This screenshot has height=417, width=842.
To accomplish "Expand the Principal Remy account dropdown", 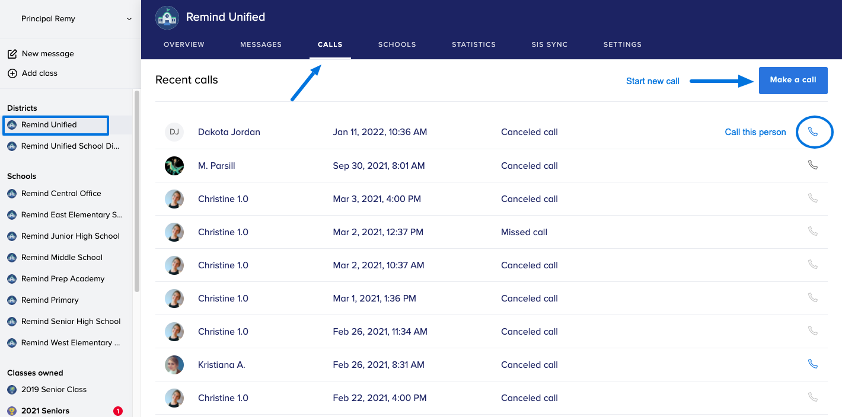I will coord(129,19).
